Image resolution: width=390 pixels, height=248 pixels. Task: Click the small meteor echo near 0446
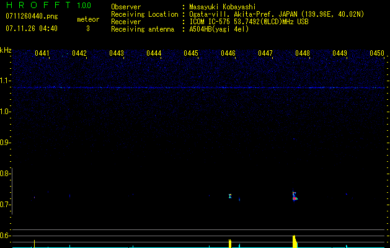pos(229,196)
